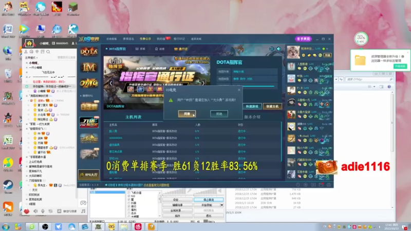Screen dimensions: 411x231
Task: Click the YY red heart icon
Action: pyautogui.click(x=27, y=211)
